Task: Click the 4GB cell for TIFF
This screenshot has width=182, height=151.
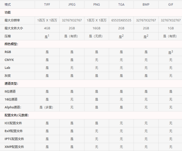Action: pyautogui.click(x=47, y=28)
